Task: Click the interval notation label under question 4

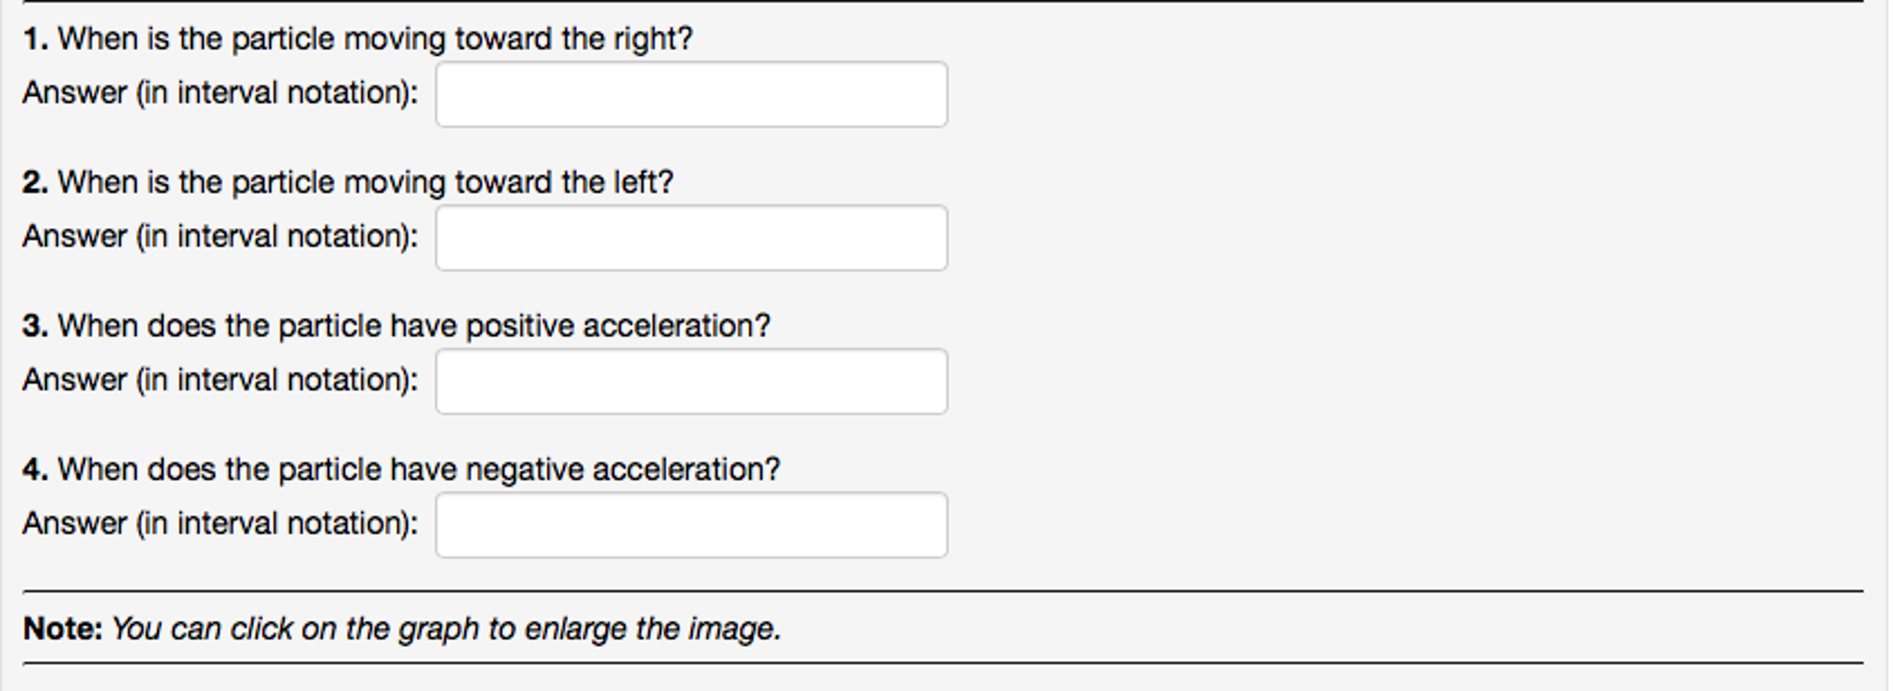Action: pos(220,524)
